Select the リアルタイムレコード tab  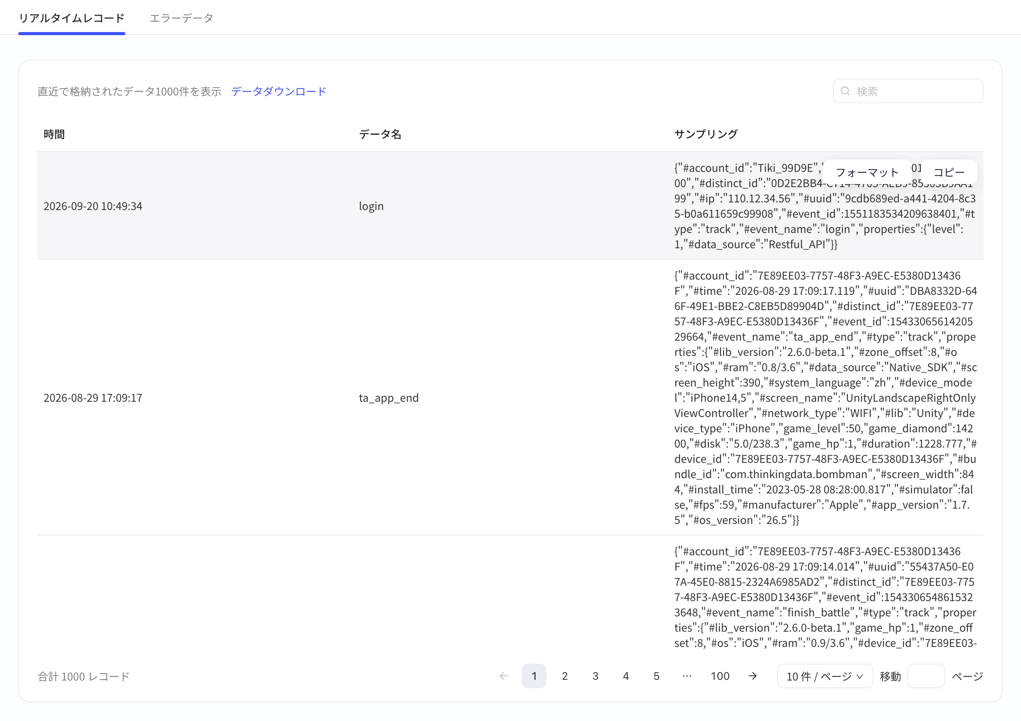point(71,18)
